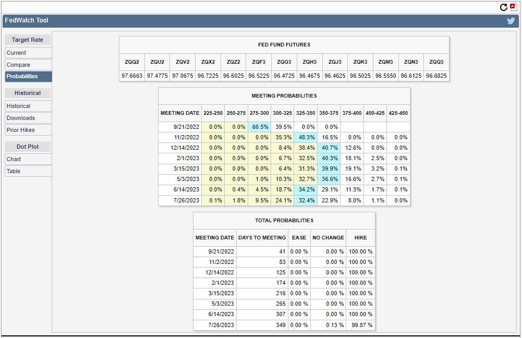
Task: Click the futures price 97.0675
Action: [x=183, y=76]
